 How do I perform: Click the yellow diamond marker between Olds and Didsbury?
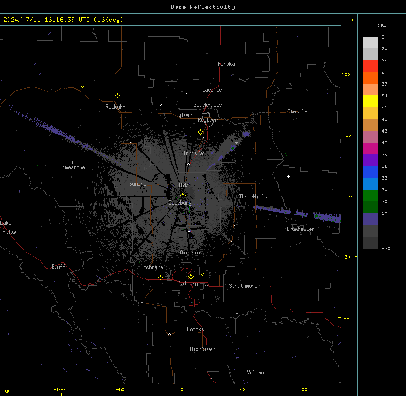coord(183,196)
